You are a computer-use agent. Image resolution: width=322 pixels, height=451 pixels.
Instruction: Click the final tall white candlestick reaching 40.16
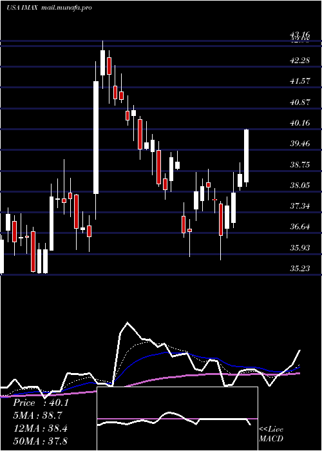[x=247, y=156]
